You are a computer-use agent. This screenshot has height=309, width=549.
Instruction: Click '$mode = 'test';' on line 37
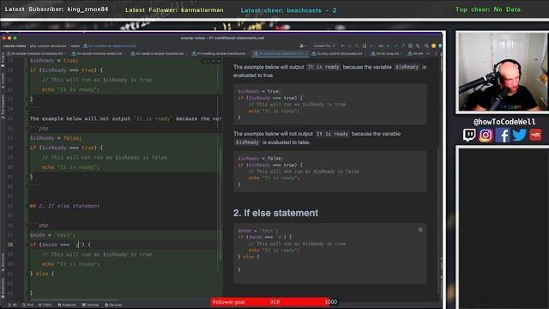[52, 234]
